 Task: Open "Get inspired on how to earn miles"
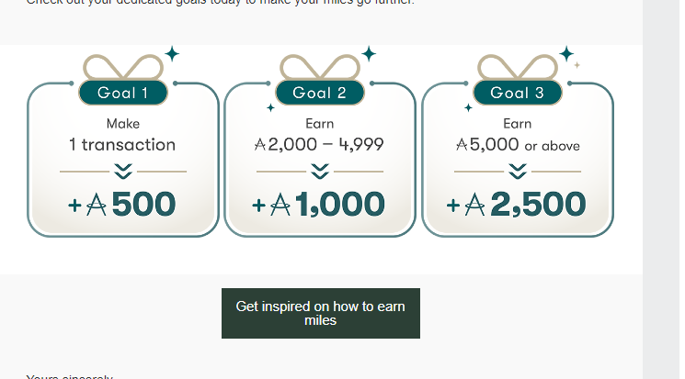(x=320, y=314)
